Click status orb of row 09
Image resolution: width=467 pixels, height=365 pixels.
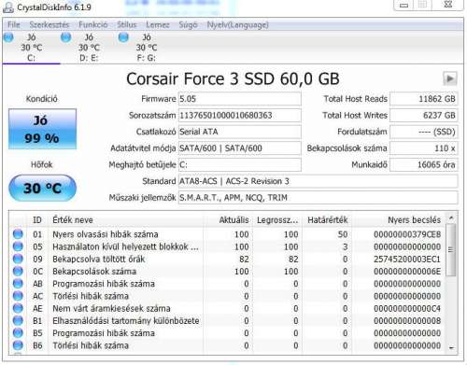(x=18, y=259)
